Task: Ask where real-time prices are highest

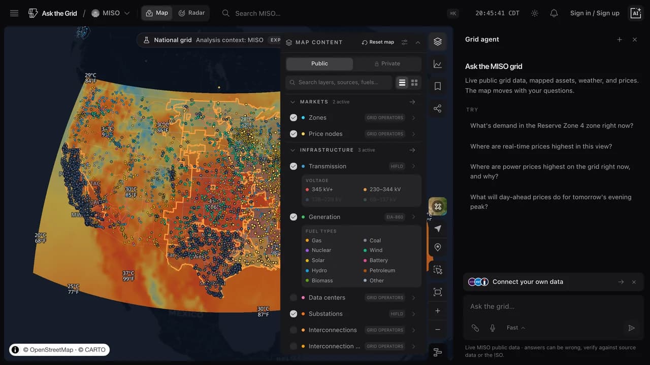Action: tap(541, 147)
